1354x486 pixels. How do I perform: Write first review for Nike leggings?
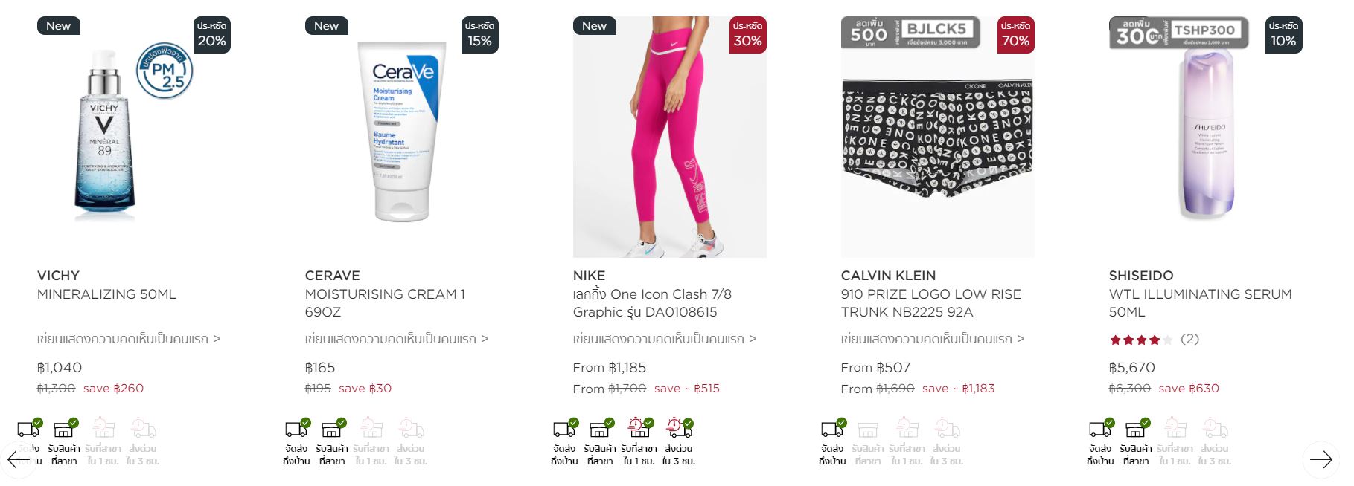[665, 339]
